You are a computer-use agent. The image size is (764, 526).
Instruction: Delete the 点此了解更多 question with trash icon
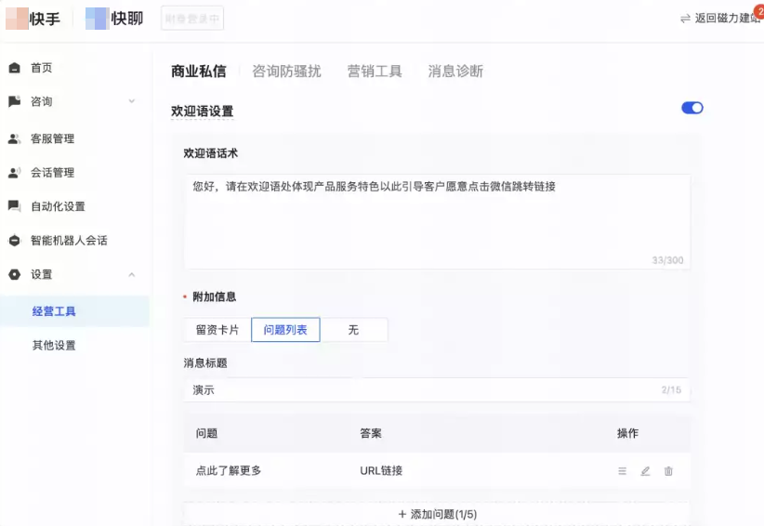668,471
